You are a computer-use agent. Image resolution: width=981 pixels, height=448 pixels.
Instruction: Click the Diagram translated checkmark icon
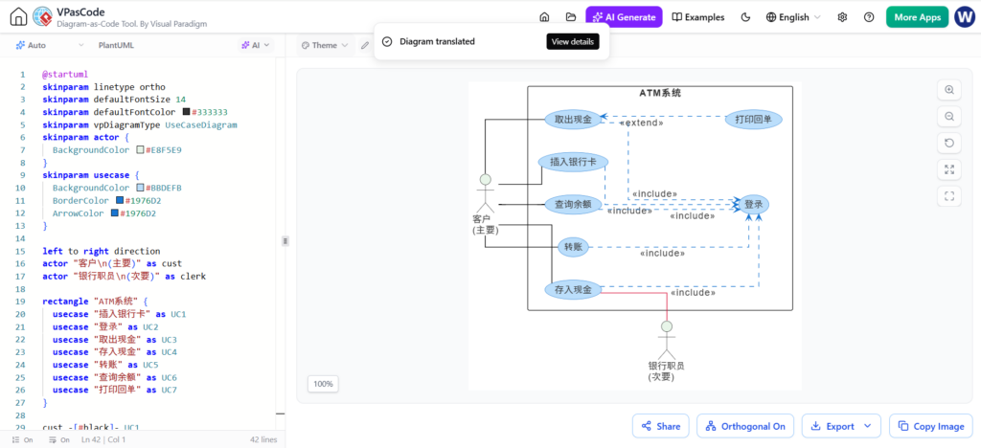coord(387,41)
